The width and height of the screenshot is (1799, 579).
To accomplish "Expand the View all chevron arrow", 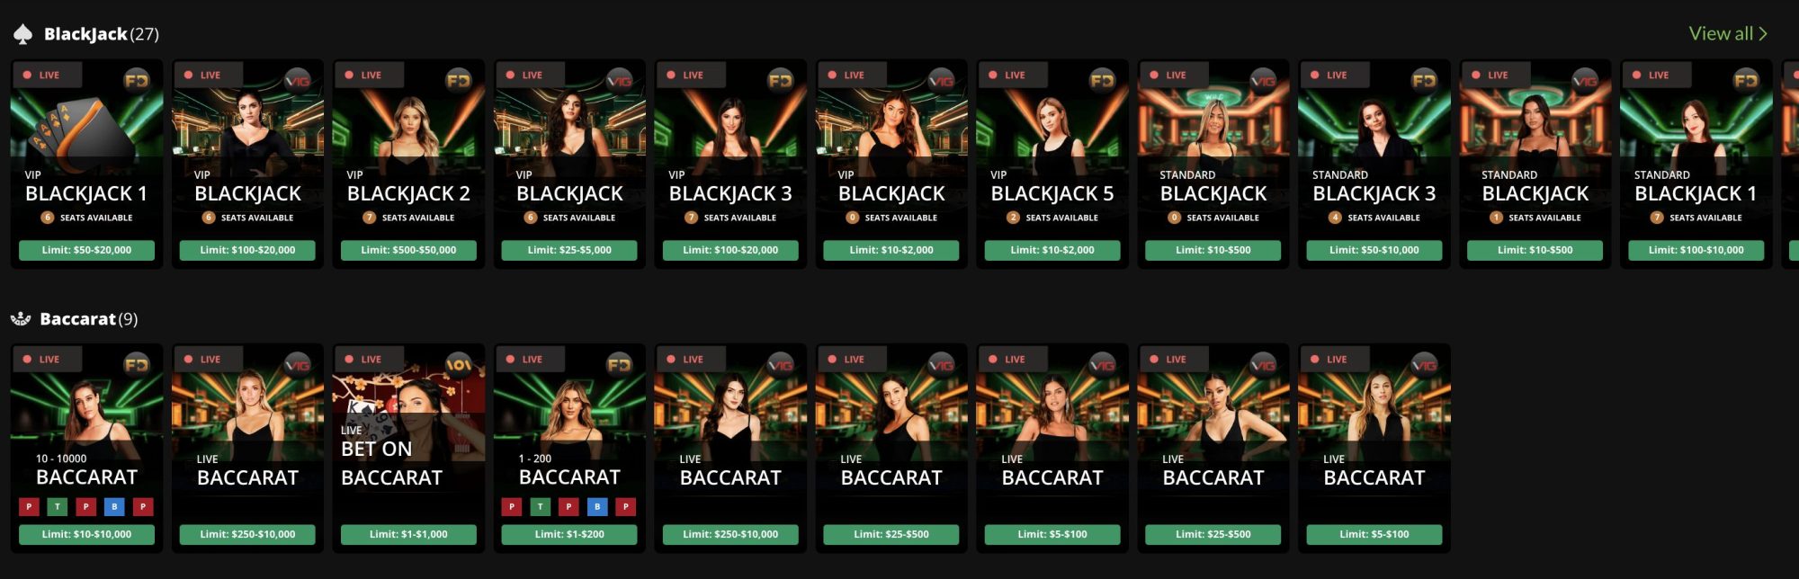I will point(1763,33).
